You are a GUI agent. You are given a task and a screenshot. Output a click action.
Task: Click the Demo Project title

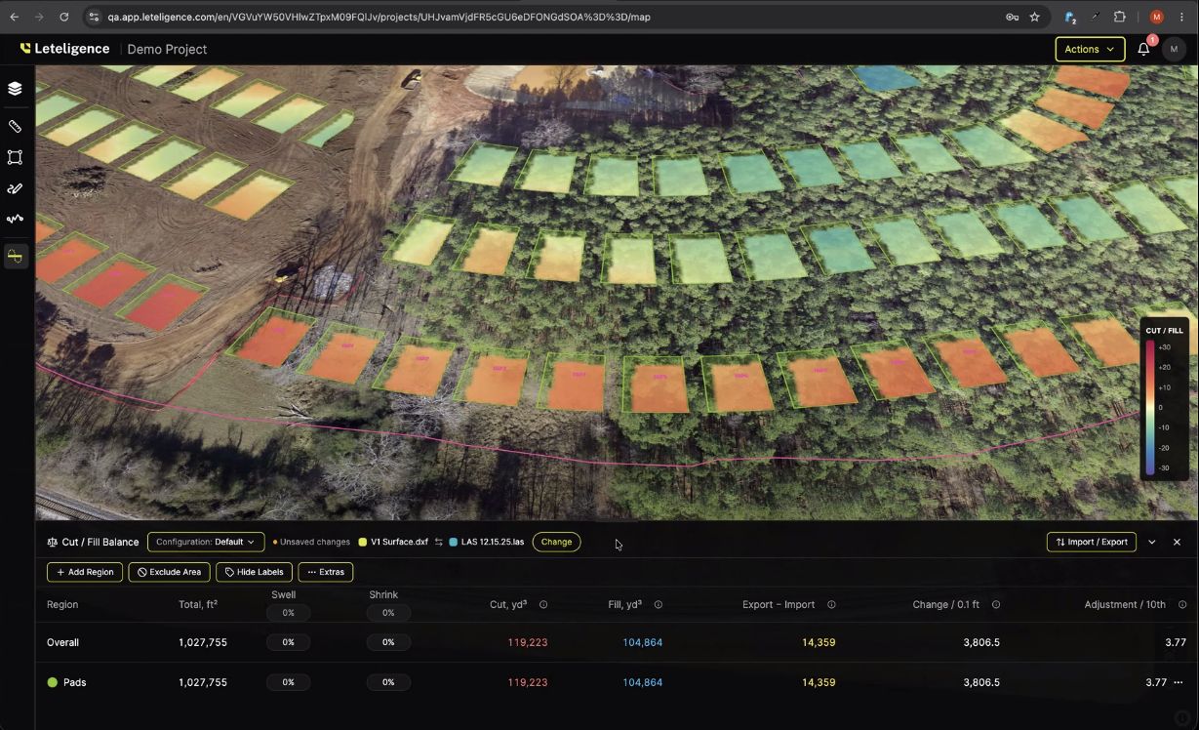click(167, 49)
